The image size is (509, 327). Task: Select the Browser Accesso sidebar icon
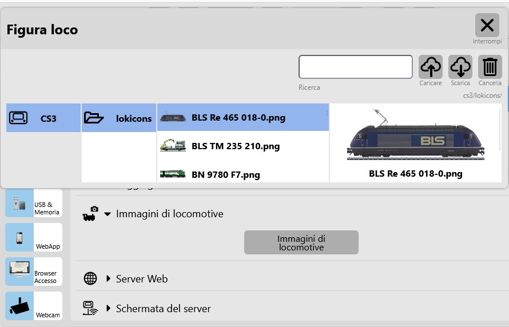pos(34,272)
